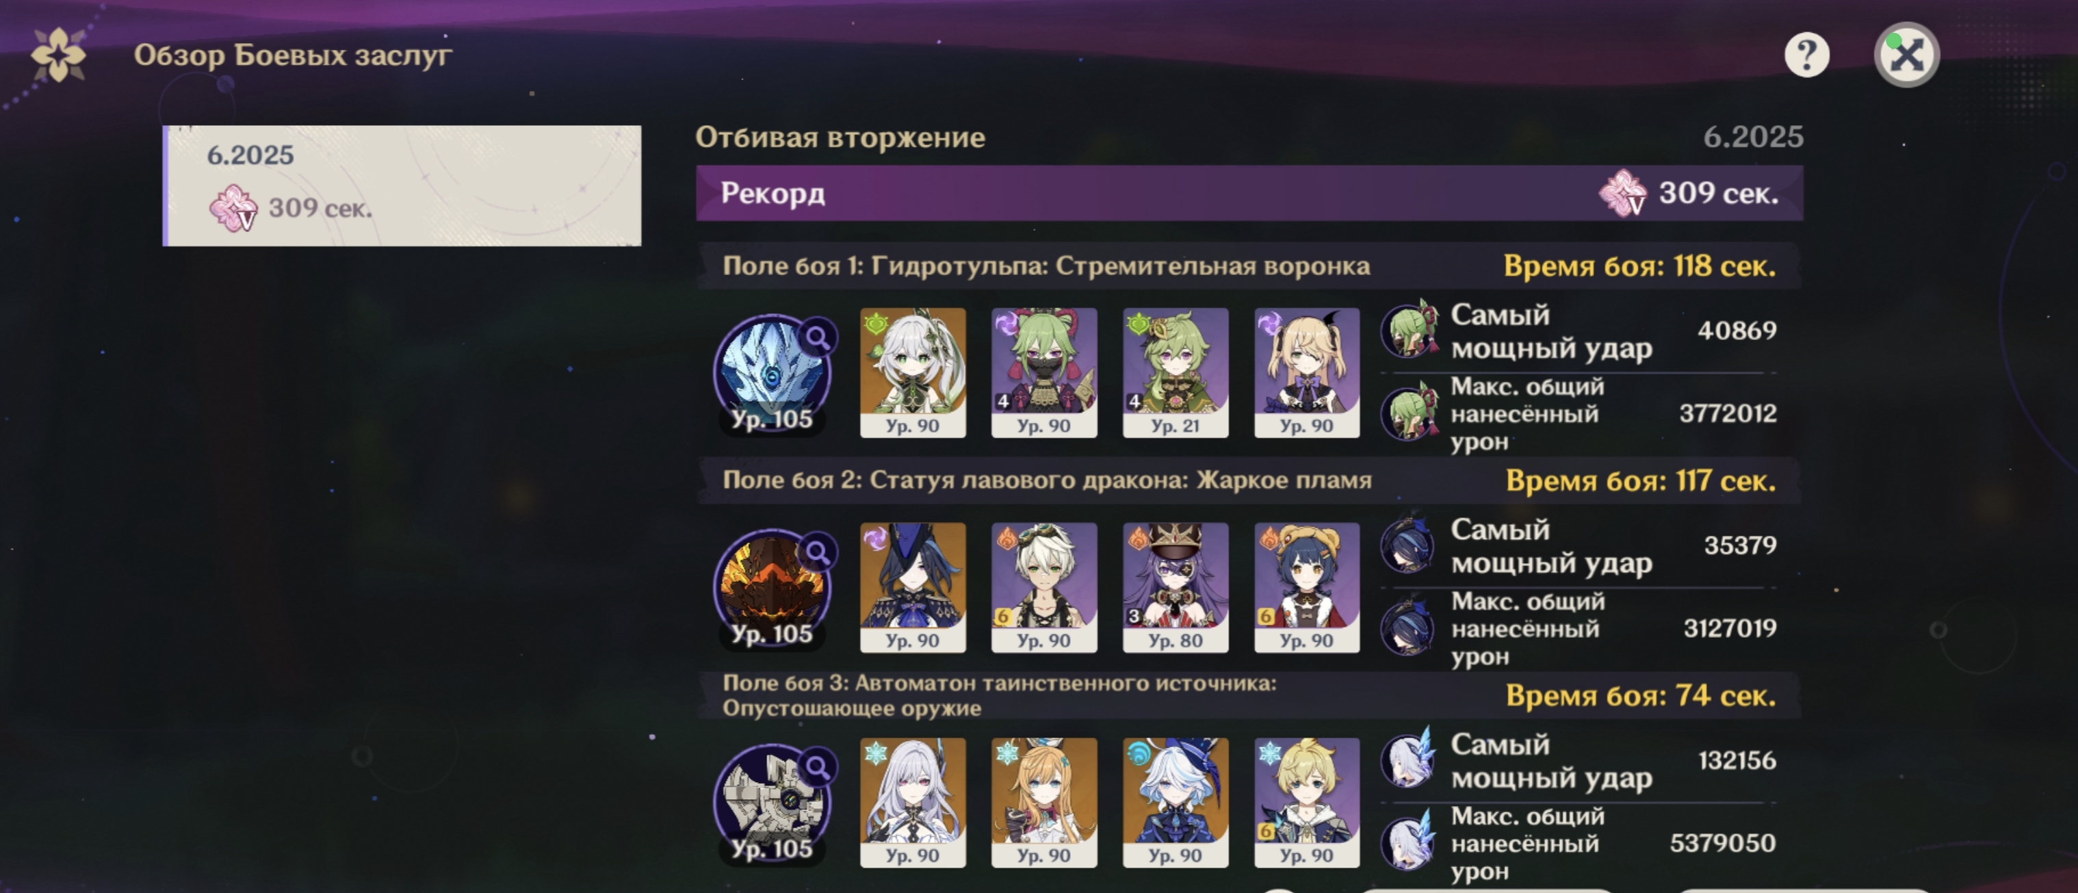
Task: Click the Обзор Боевых заслуг flower emblem
Action: [58, 55]
